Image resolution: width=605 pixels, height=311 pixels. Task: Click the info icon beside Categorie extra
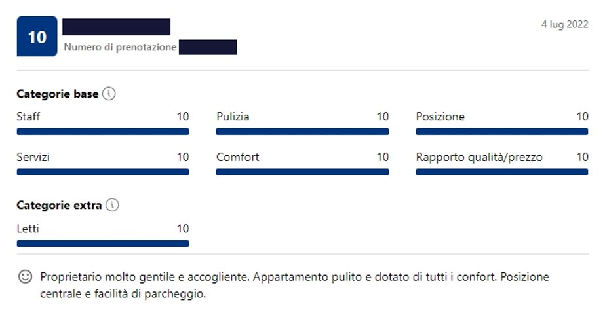(112, 205)
